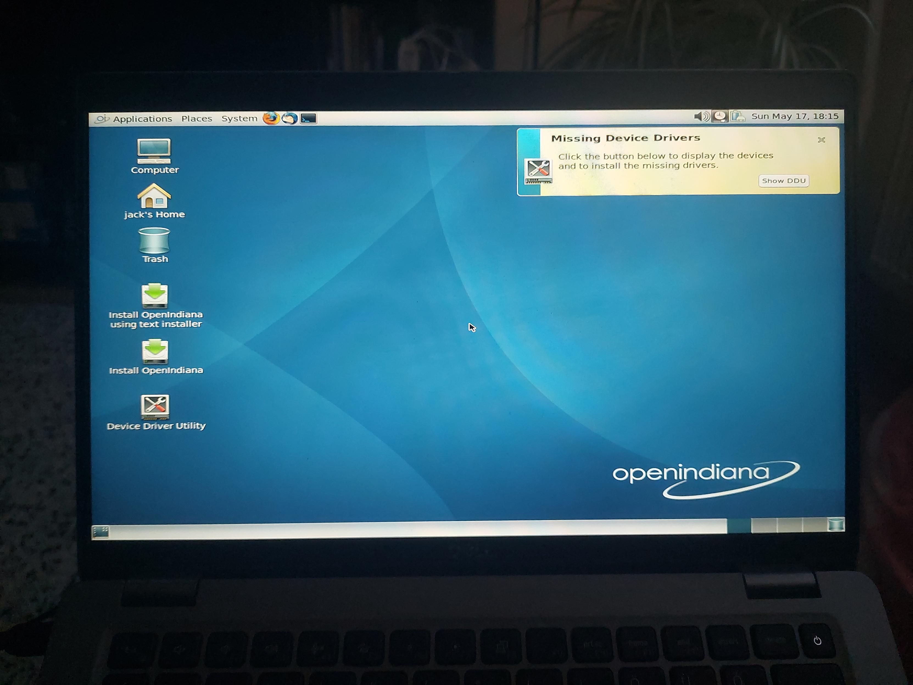
Task: Dismiss the Missing Device Drivers notification
Action: tap(821, 140)
